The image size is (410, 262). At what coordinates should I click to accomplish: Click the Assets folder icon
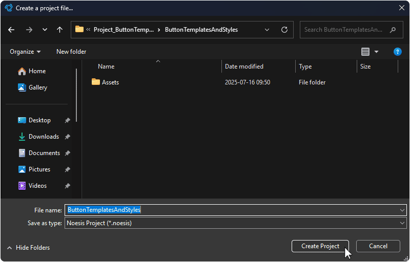(x=96, y=82)
